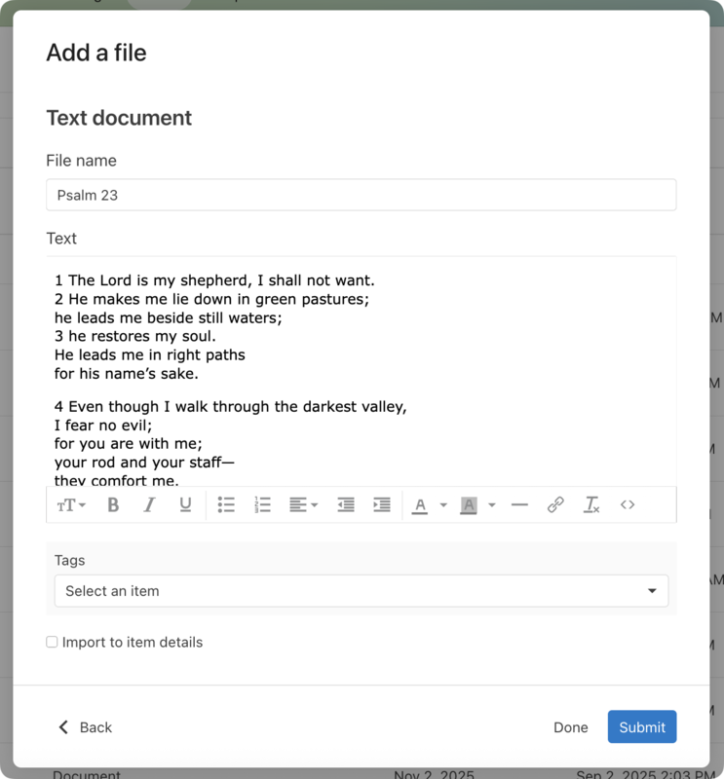Open the code view editor

coord(628,504)
